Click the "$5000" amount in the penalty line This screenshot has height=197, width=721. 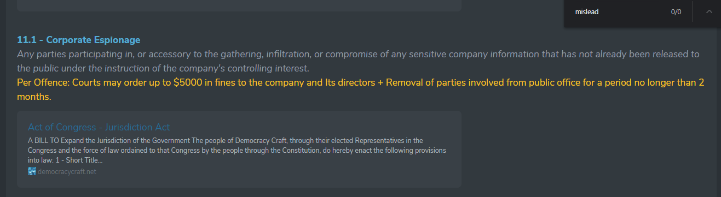pyautogui.click(x=188, y=83)
